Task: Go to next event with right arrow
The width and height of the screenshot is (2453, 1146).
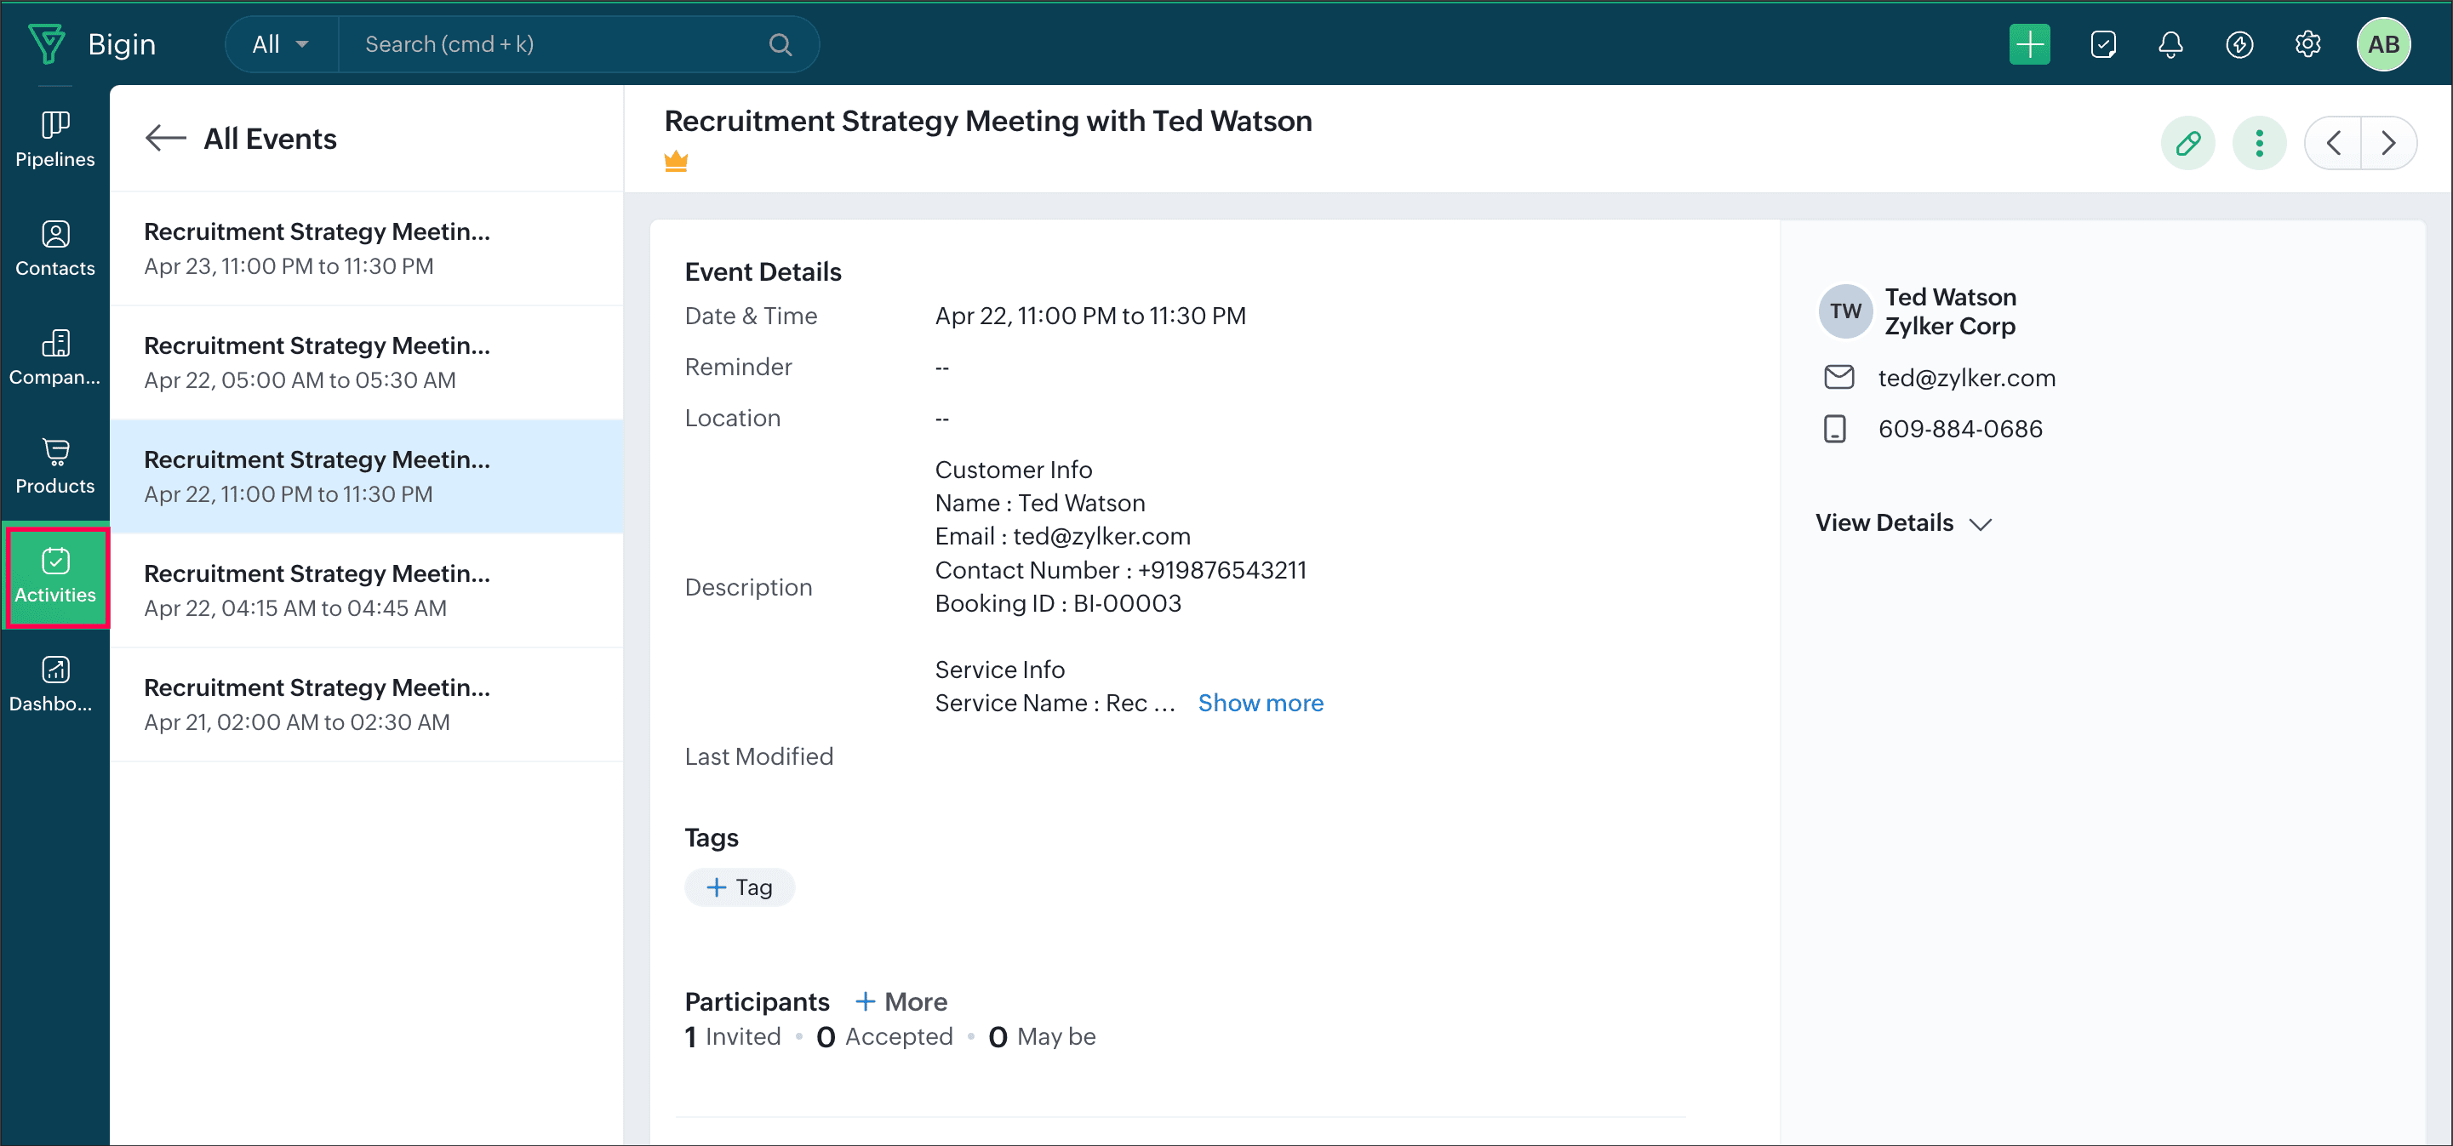Action: (x=2387, y=144)
